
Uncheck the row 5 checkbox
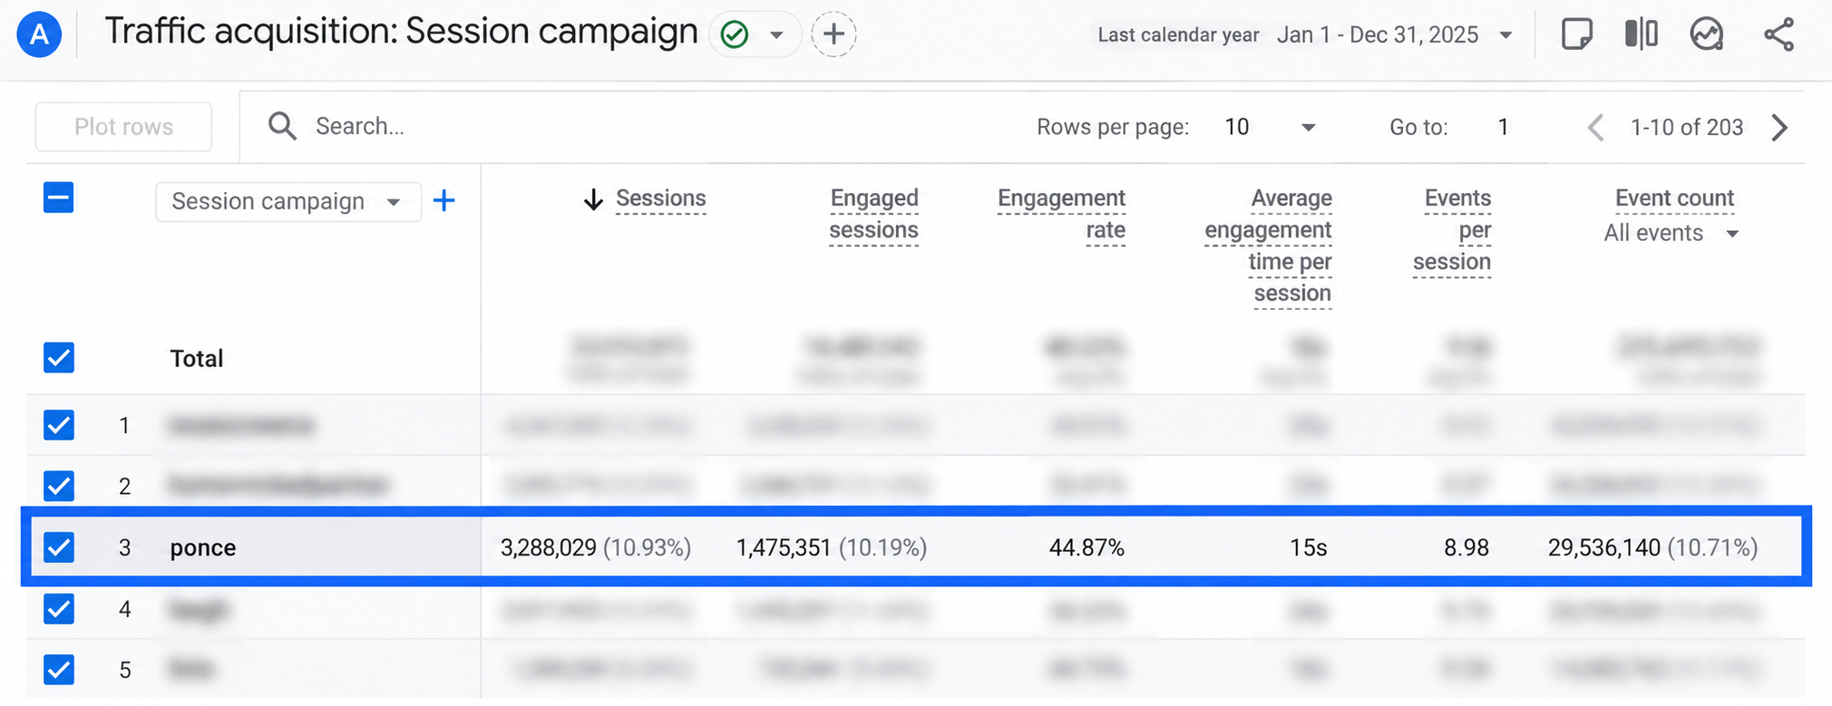(59, 670)
